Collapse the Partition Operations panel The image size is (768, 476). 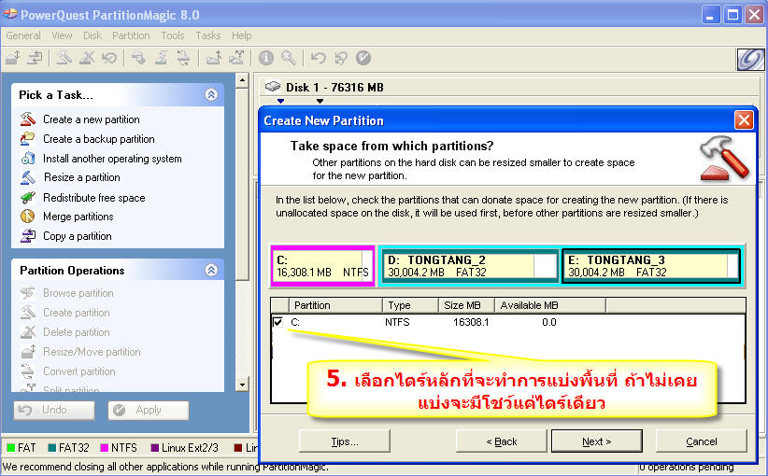point(211,270)
